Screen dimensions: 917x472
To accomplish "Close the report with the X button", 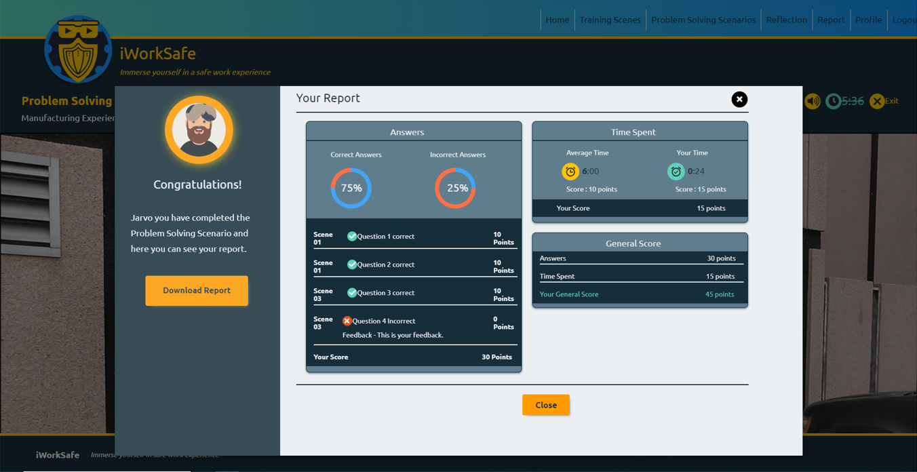I will pos(739,99).
